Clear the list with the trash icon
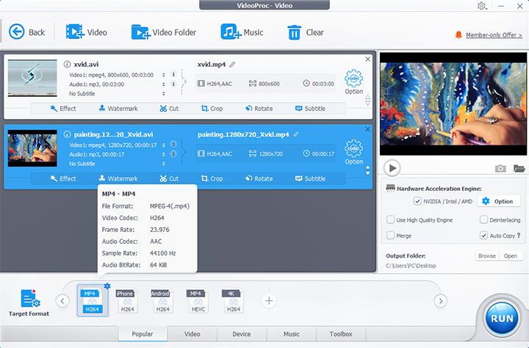Screen dimensions: 529x348 pyautogui.click(x=294, y=32)
